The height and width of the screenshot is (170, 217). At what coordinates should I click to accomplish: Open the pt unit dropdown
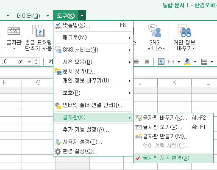pyautogui.click(x=30, y=62)
